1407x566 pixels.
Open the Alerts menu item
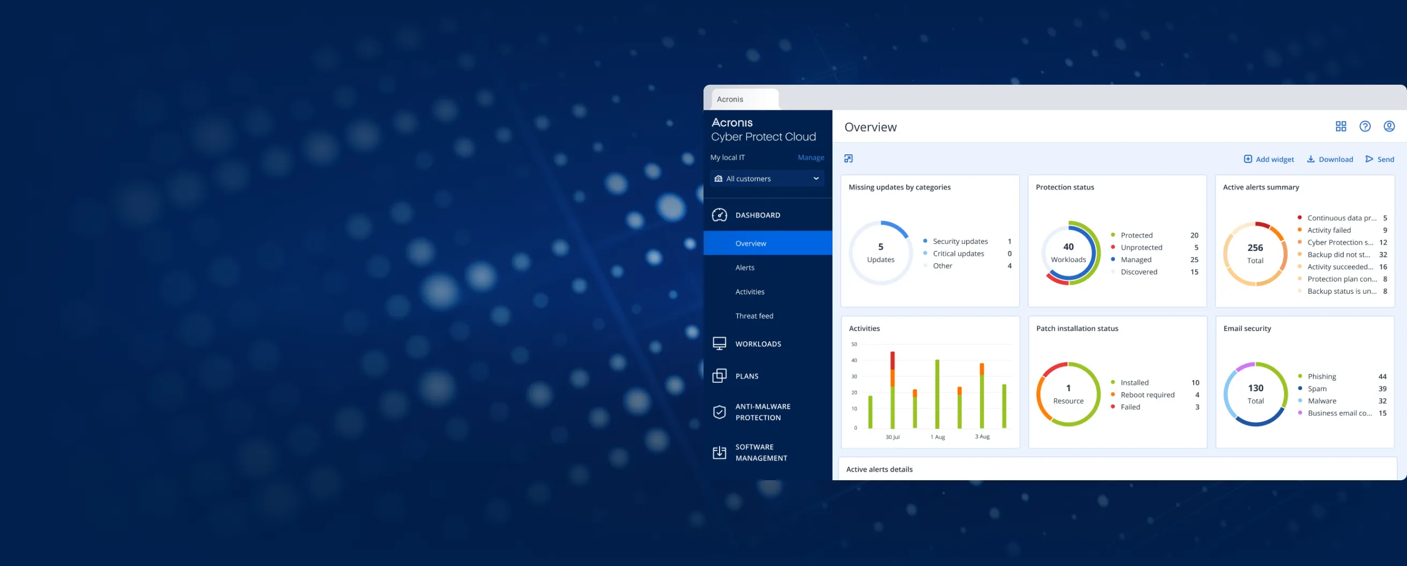point(744,267)
